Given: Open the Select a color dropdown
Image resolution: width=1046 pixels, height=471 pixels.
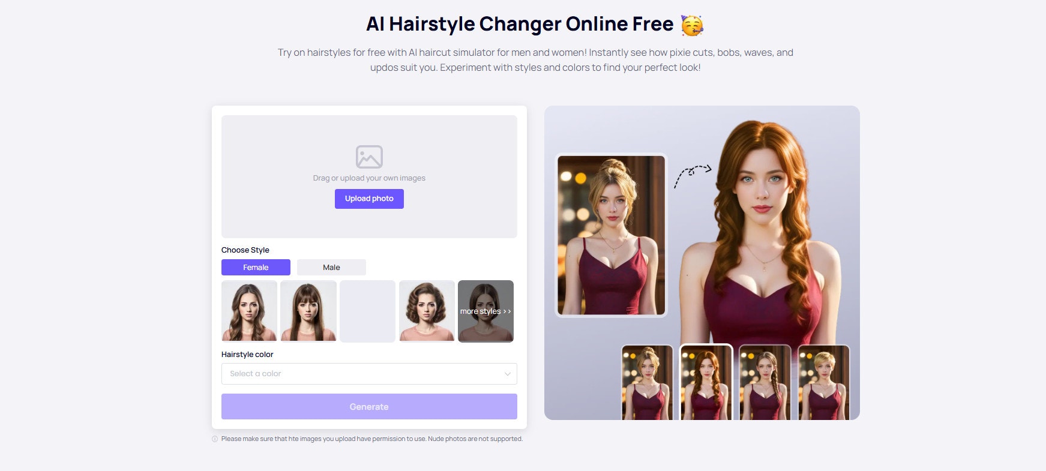Looking at the screenshot, I should pos(369,374).
